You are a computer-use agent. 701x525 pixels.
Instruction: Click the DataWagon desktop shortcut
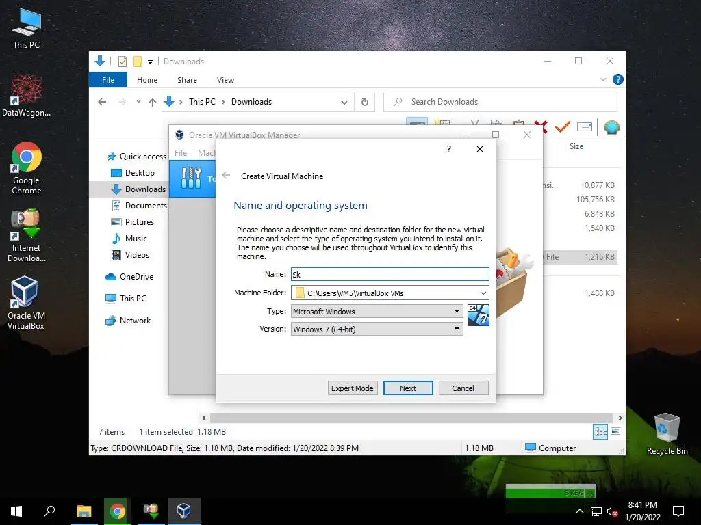[x=27, y=95]
